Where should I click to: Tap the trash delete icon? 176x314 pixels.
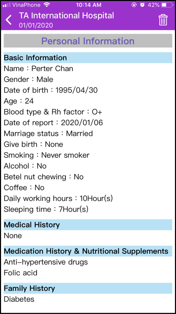coord(163,20)
